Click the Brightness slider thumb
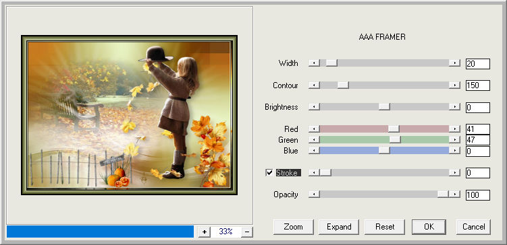The image size is (507, 245). click(384, 107)
